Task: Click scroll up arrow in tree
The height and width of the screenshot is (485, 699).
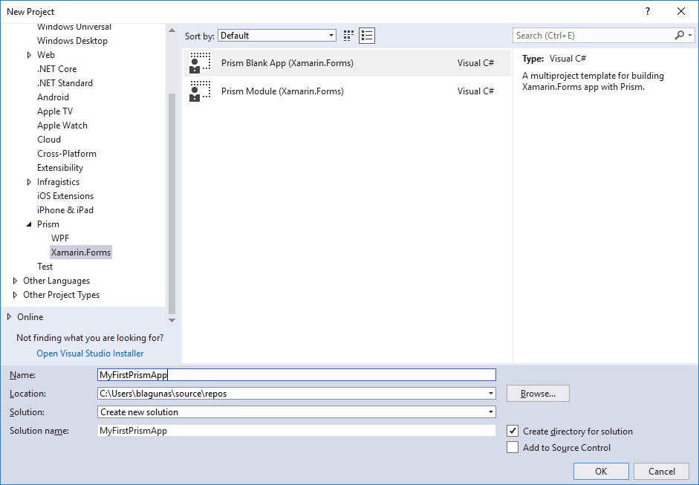Action: point(172,30)
